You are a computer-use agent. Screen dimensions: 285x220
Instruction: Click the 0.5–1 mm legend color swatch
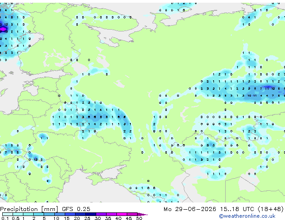18,214
